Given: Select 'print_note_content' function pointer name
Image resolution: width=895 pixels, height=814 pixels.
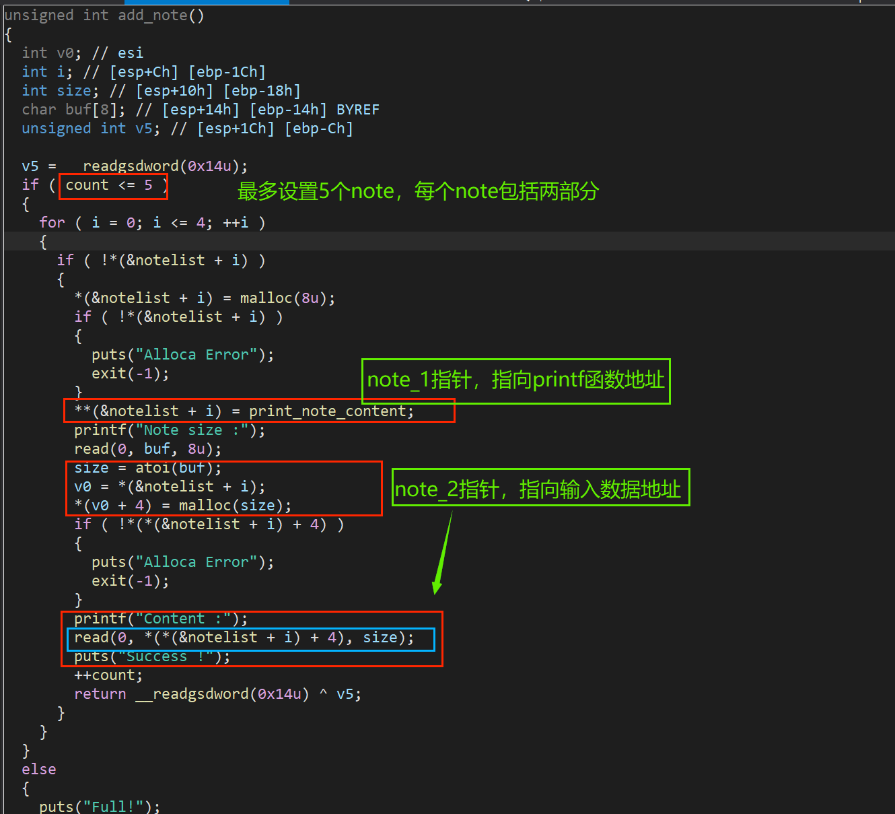Looking at the screenshot, I should pos(328,411).
